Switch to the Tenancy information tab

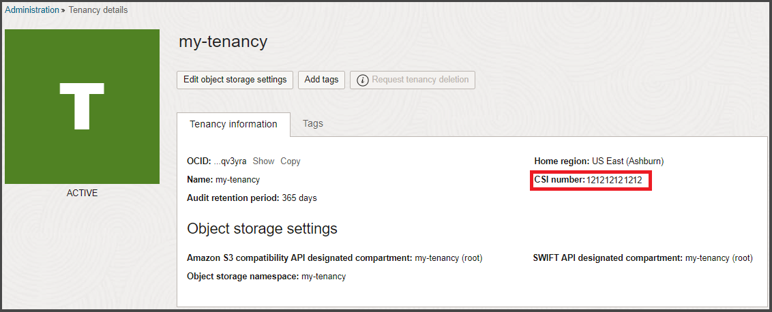[x=233, y=124]
